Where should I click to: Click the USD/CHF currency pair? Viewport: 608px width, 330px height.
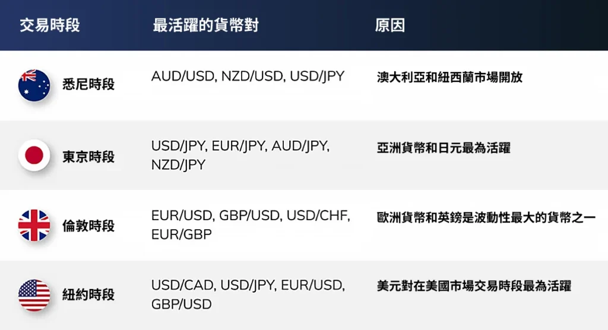coord(318,216)
